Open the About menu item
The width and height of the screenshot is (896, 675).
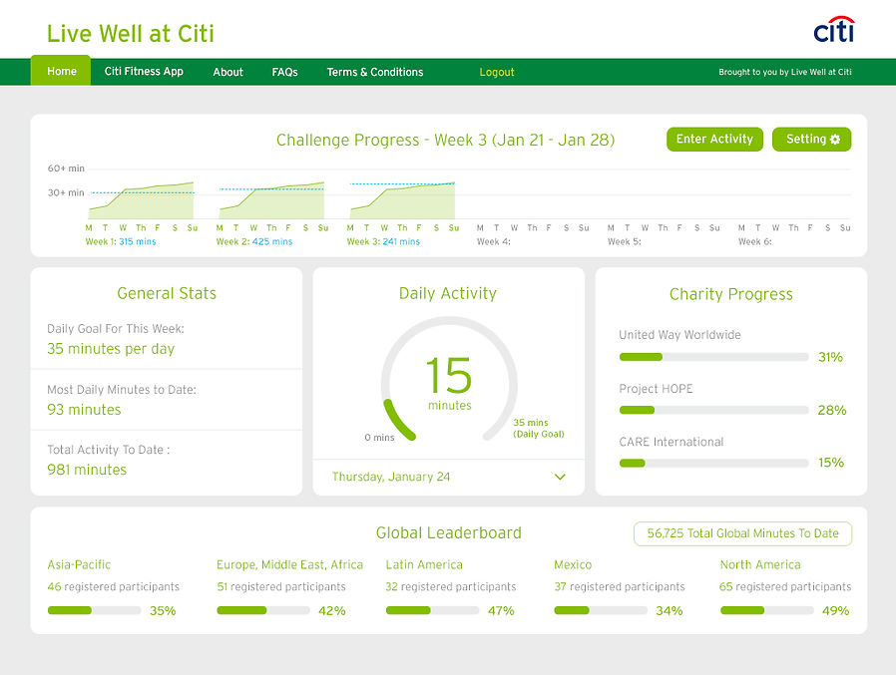pyautogui.click(x=228, y=72)
